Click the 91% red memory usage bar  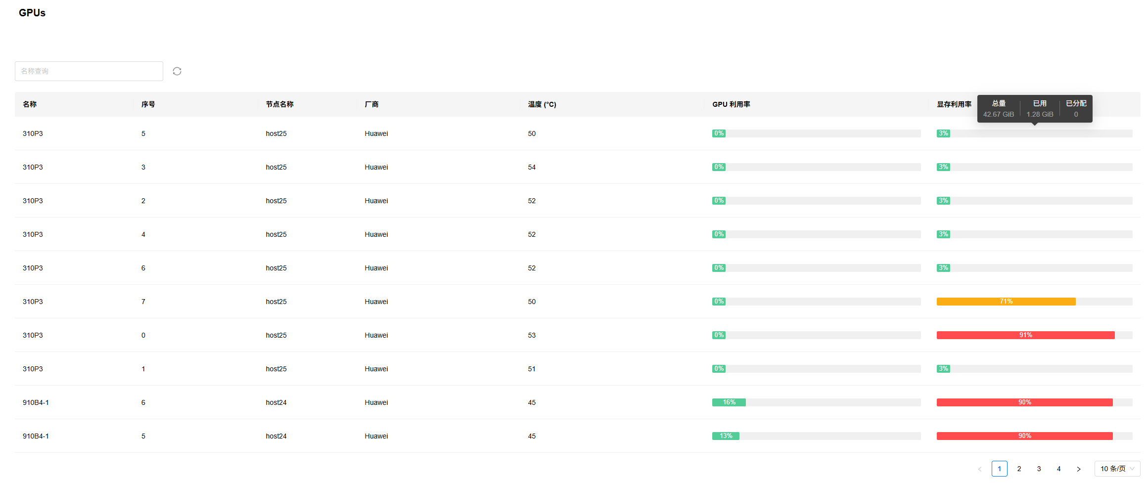coord(1025,335)
